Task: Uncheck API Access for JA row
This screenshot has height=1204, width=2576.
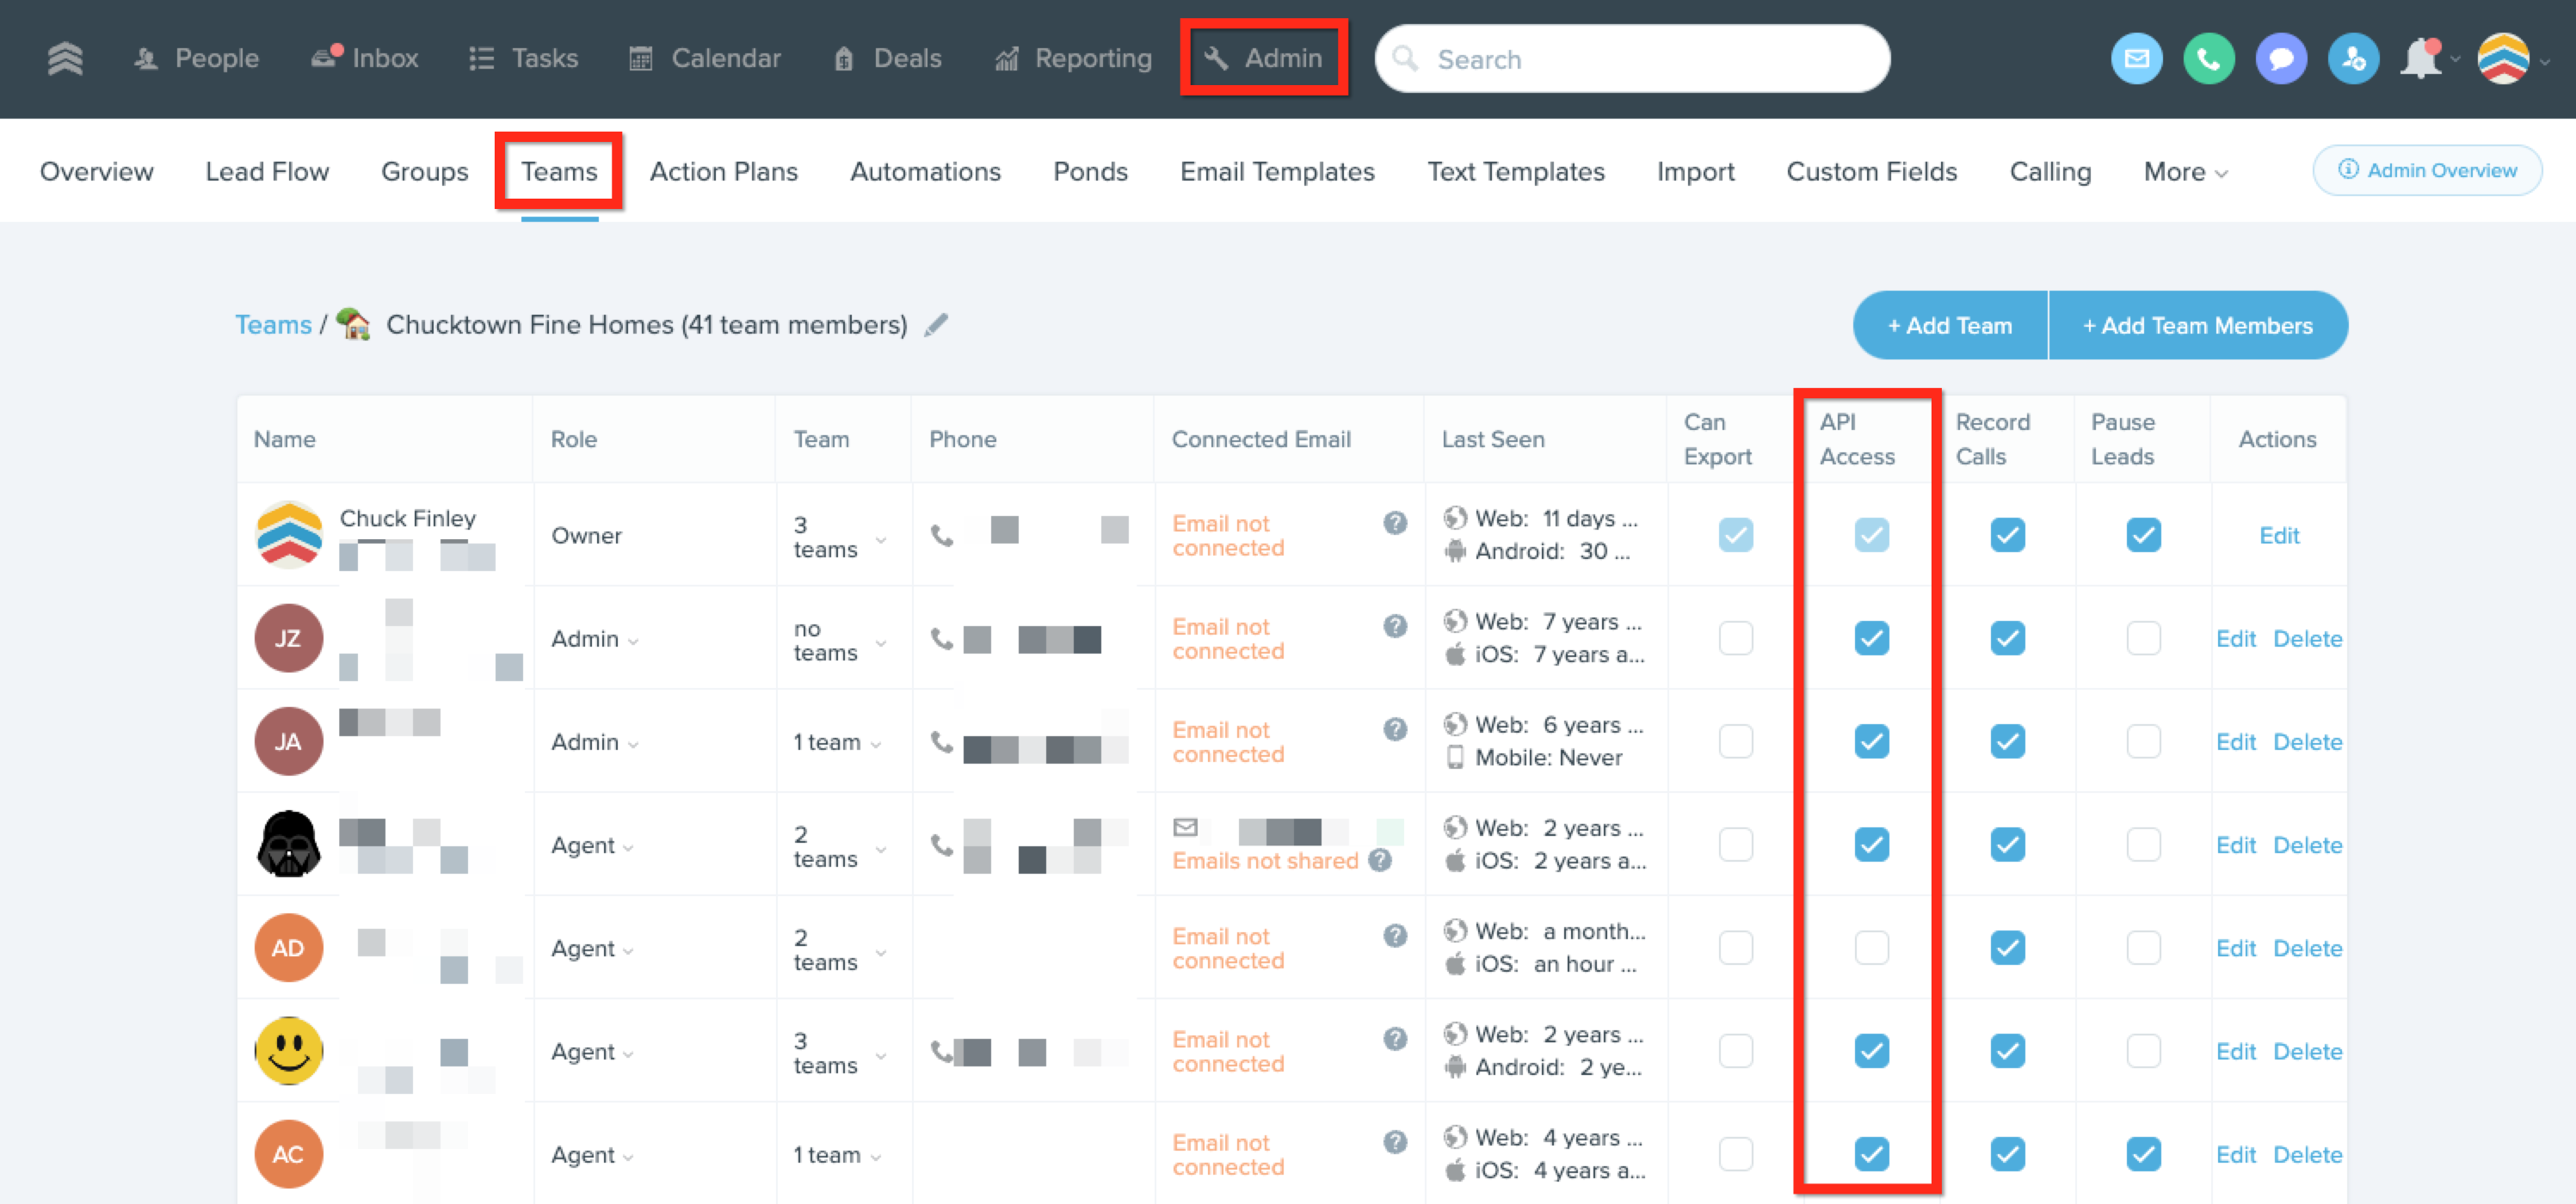Action: point(1871,741)
